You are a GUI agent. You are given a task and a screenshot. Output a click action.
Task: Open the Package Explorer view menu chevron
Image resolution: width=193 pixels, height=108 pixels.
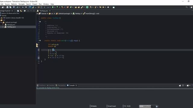28,11
